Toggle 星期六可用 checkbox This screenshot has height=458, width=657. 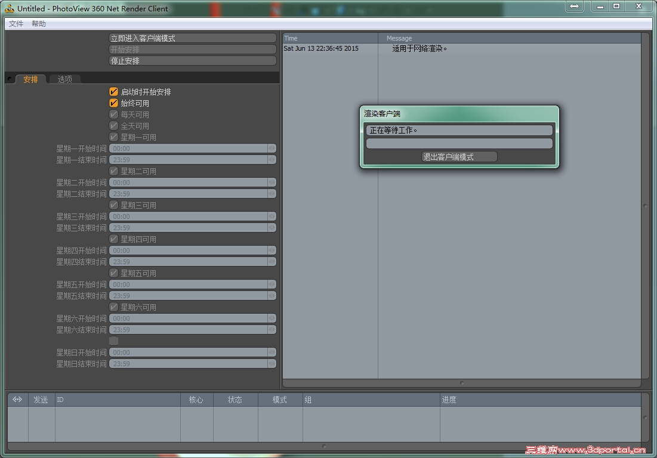pyautogui.click(x=113, y=307)
